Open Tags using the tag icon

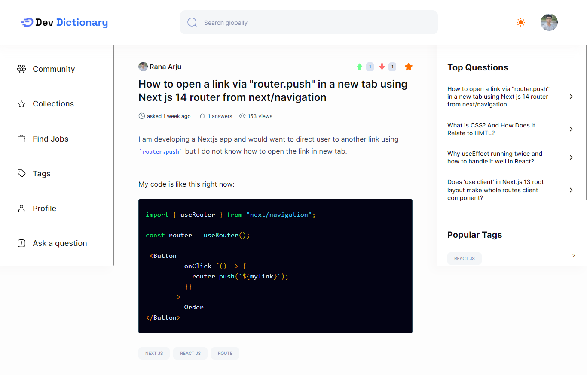click(x=21, y=173)
